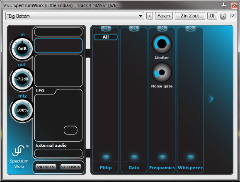Click the Limiter knob in Freqnamics
Image resolution: width=240 pixels, height=182 pixels.
(162, 44)
